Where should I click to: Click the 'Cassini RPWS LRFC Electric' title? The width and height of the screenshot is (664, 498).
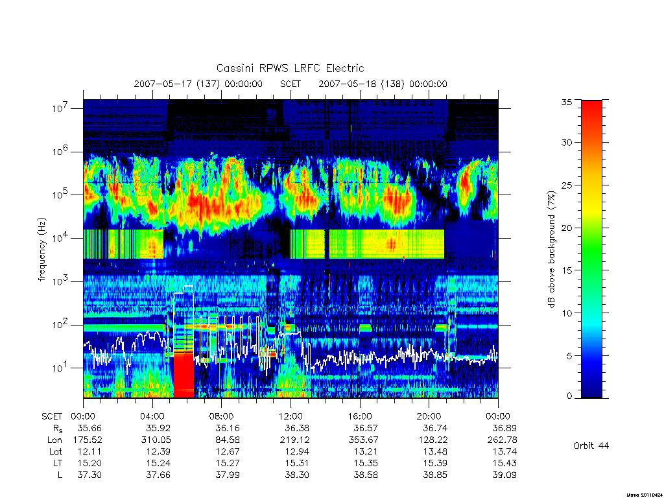290,68
